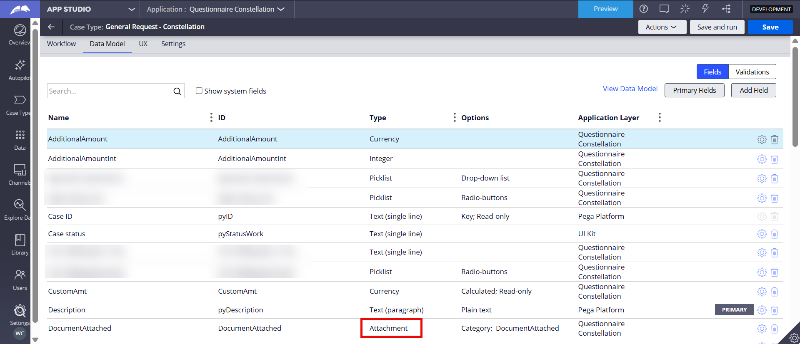
Task: Open gear settings for Case status row
Action: (x=762, y=234)
